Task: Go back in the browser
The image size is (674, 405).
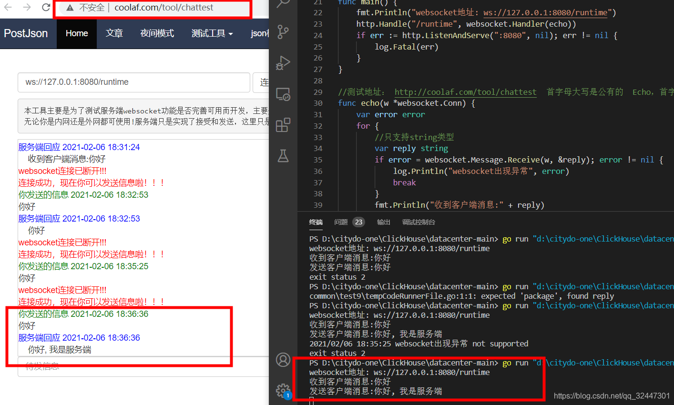Action: coord(8,7)
